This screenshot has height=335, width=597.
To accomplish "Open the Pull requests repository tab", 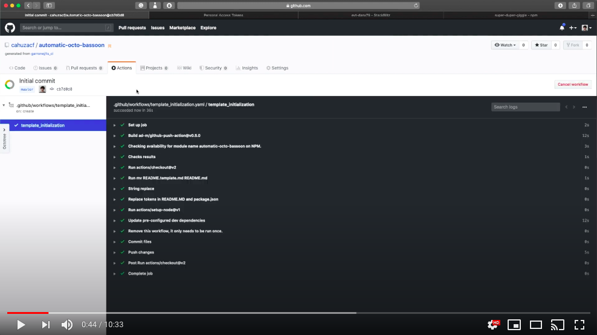I will (84, 68).
